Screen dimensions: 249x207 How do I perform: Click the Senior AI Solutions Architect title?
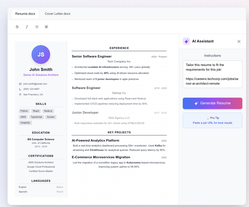[x=41, y=75]
